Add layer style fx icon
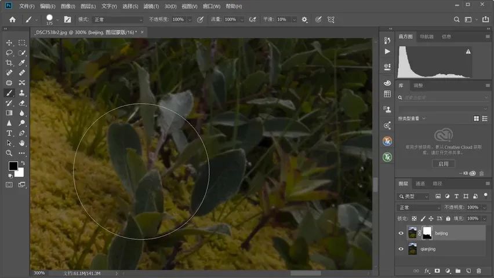 pyautogui.click(x=427, y=270)
